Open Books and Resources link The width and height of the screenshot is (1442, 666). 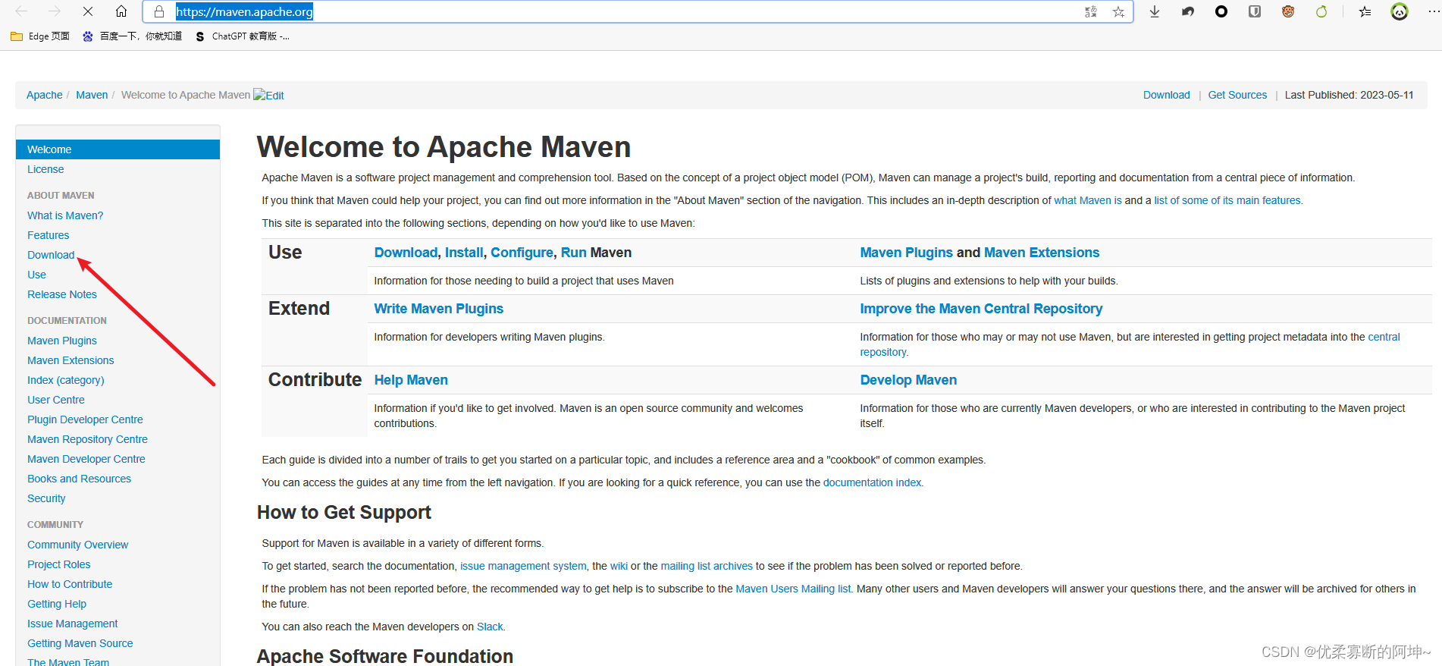tap(80, 479)
